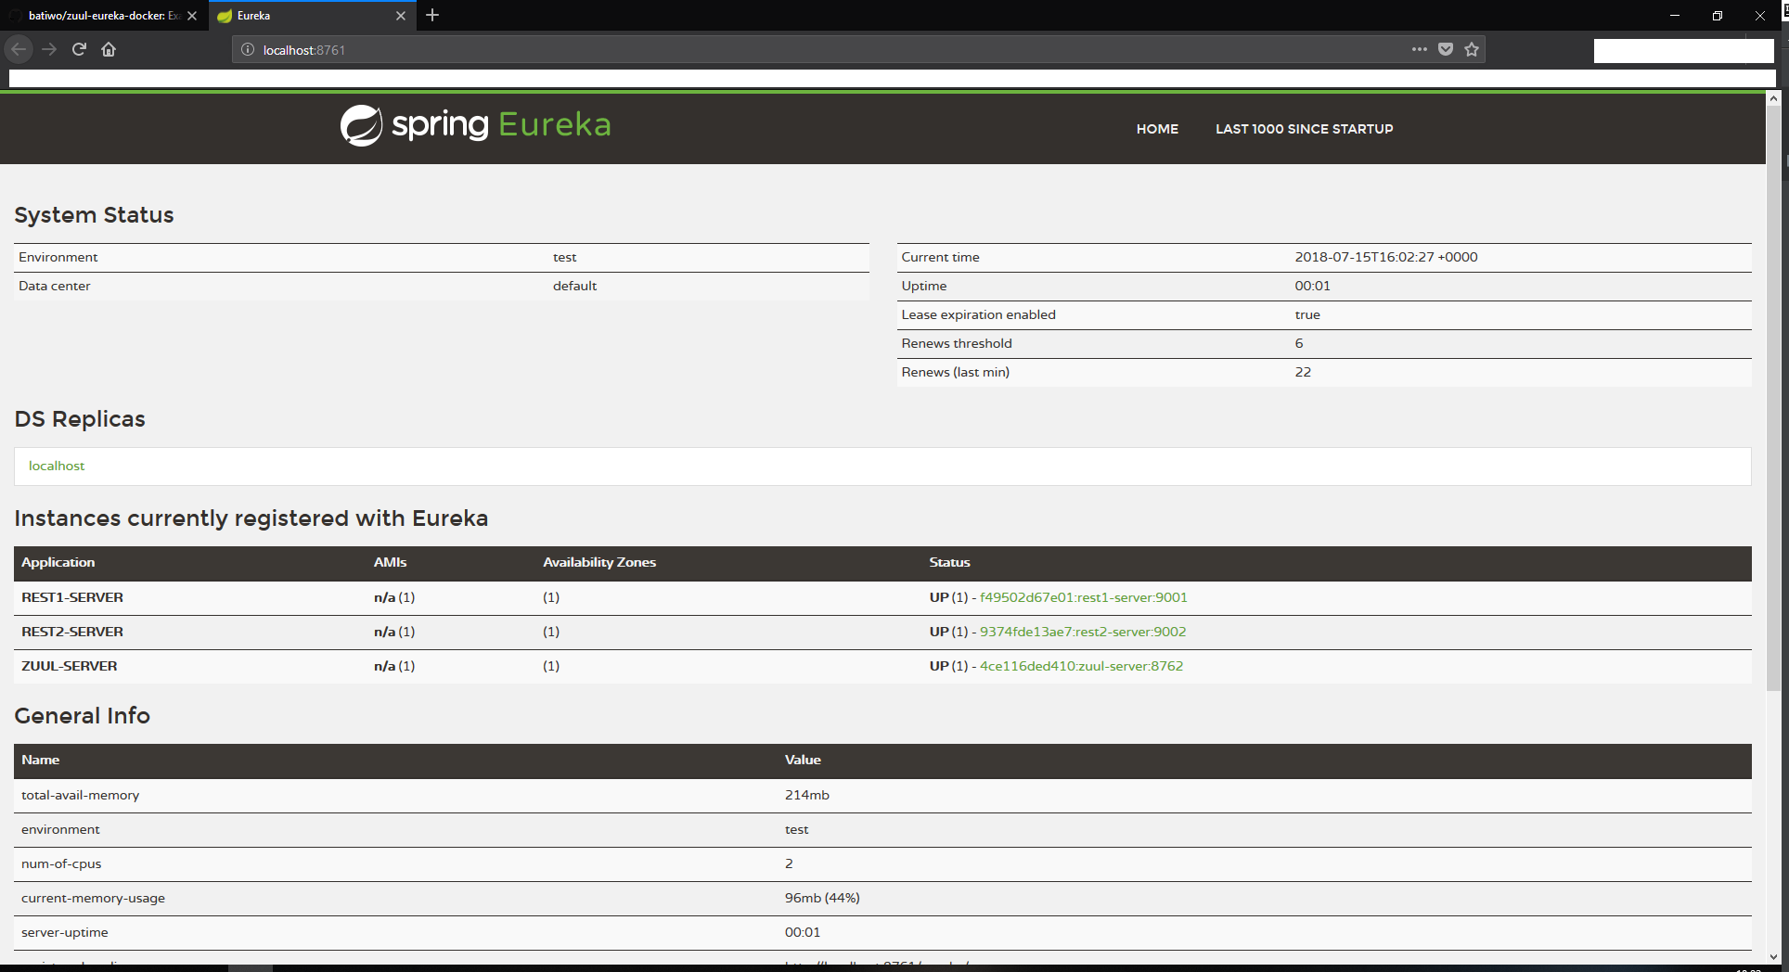The image size is (1789, 972).
Task: Click the Renews (last min) value 22
Action: coord(1303,372)
